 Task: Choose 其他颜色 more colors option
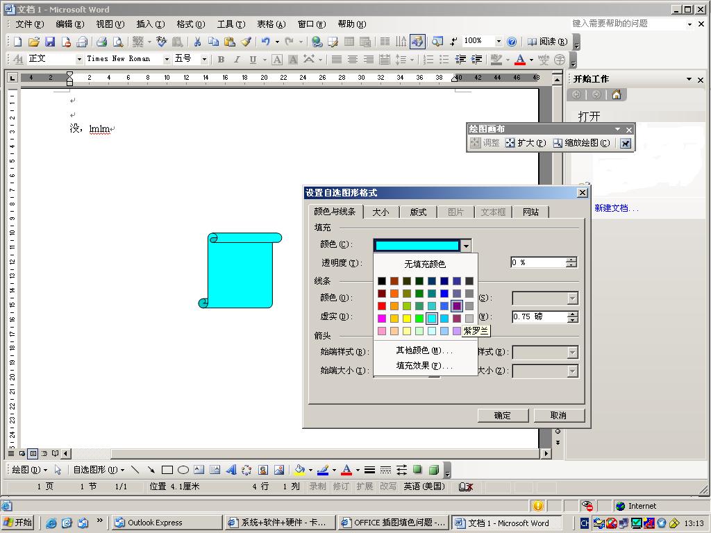point(424,350)
